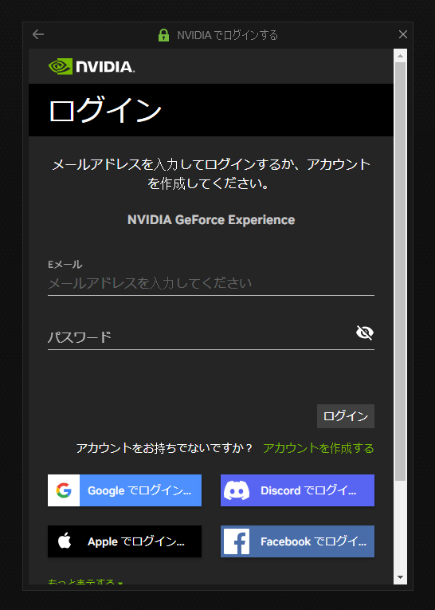Sign in with Apple button
Viewport: 435px width, 610px height.
124,541
